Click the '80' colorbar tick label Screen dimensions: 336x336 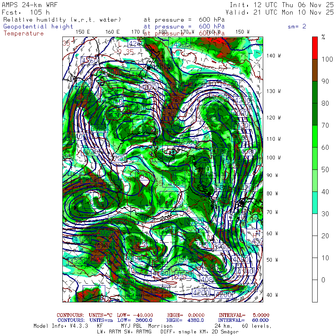point(325,103)
